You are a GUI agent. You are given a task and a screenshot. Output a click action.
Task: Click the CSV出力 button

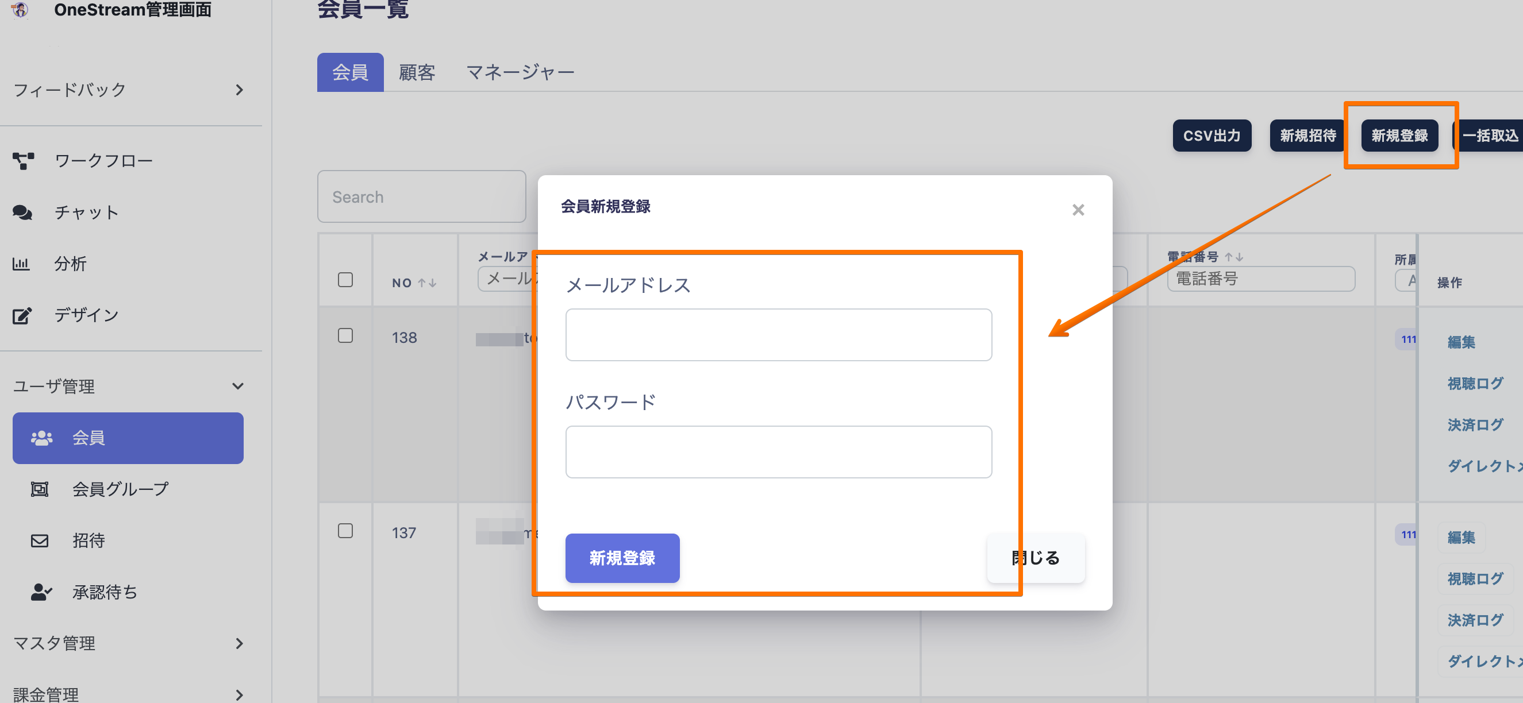click(1212, 136)
